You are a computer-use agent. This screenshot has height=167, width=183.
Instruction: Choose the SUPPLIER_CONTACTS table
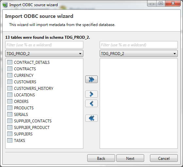pyautogui.click(x=33, y=121)
